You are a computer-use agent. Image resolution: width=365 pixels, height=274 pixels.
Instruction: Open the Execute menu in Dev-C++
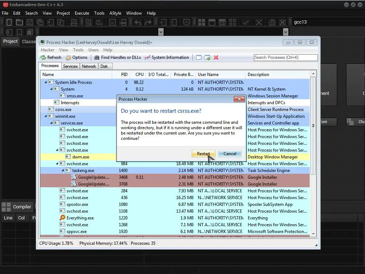pos(82,13)
